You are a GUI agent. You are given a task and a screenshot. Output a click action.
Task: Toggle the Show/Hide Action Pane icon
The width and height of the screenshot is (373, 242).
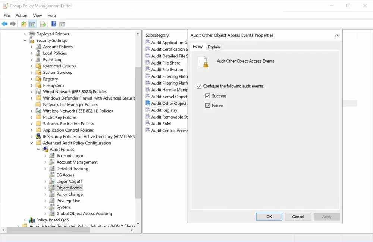click(x=62, y=24)
